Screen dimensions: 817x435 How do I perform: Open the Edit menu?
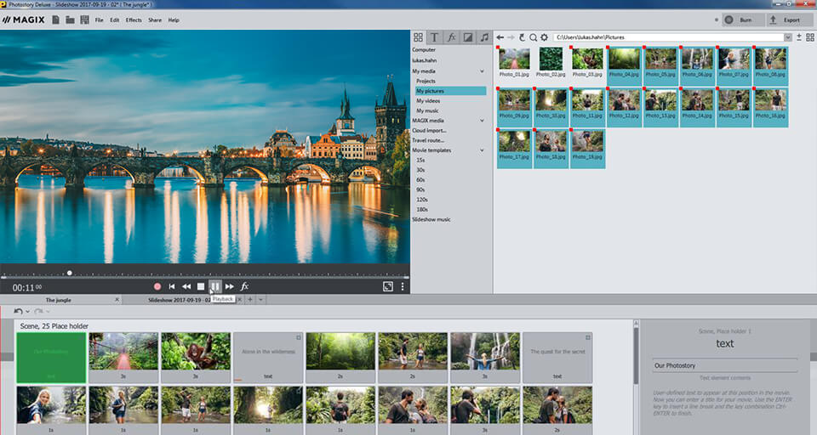(115, 20)
